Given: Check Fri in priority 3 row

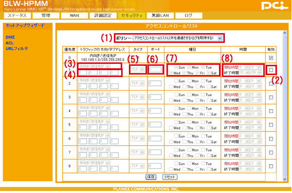Looking at the screenshot, I should coord(198,100).
